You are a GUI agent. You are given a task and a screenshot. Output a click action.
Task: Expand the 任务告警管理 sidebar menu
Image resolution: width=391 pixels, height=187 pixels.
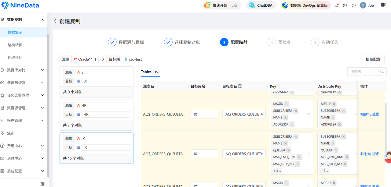pos(24,95)
